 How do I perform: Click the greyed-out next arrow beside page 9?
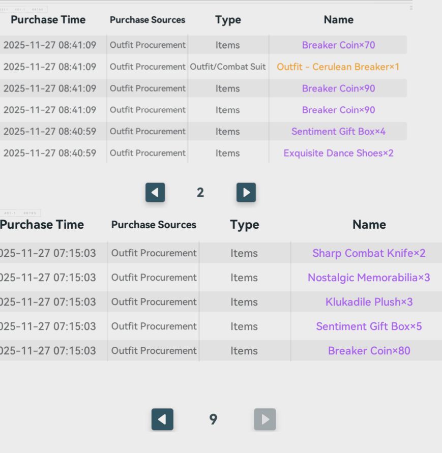(x=265, y=419)
